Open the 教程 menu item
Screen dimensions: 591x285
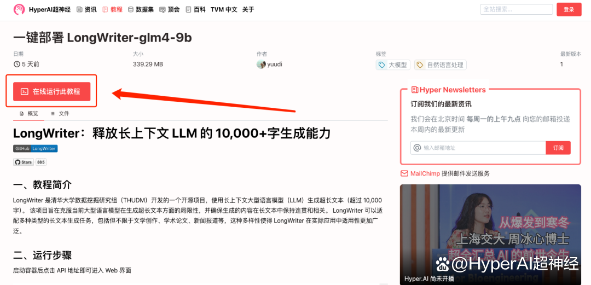pyautogui.click(x=112, y=9)
